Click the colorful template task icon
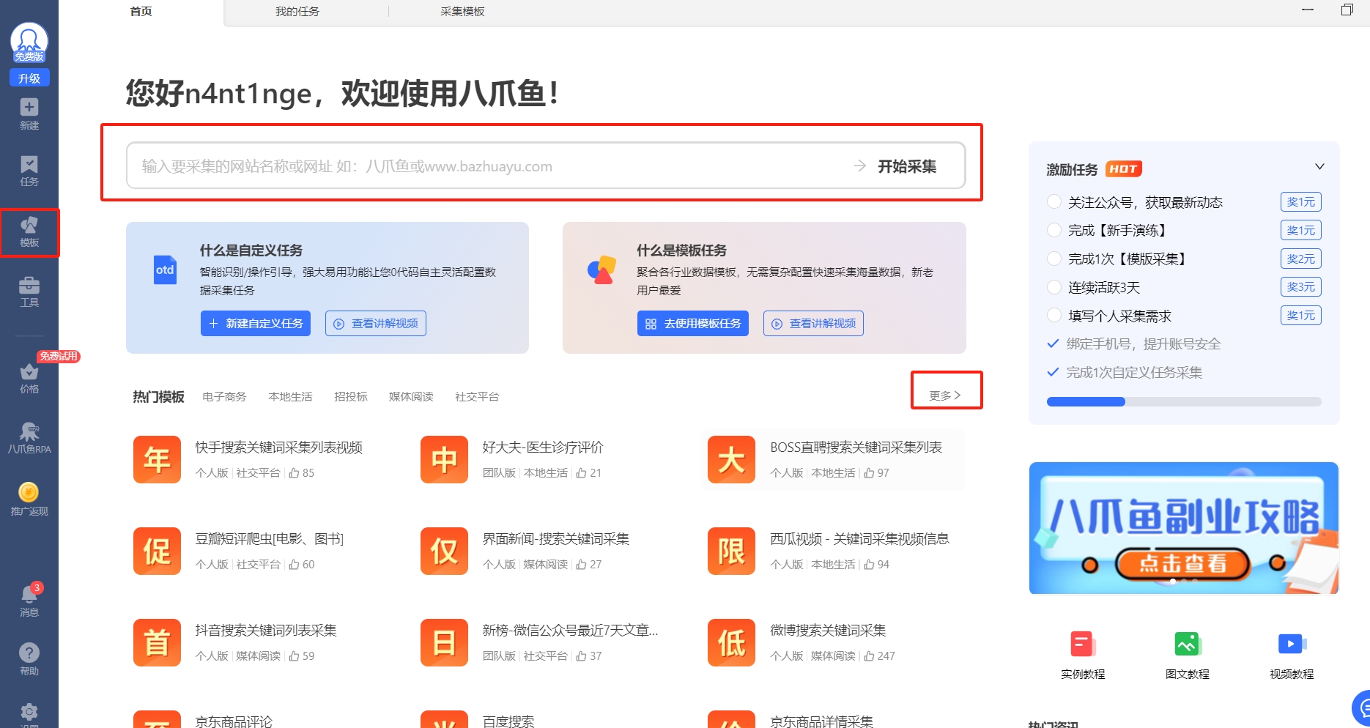This screenshot has width=1370, height=728. [601, 270]
